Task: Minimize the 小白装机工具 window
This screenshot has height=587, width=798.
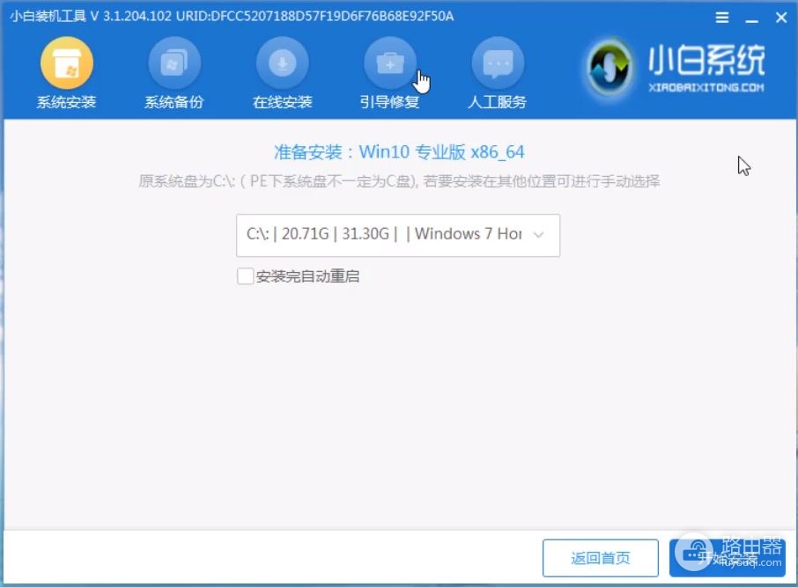Action: pos(751,18)
